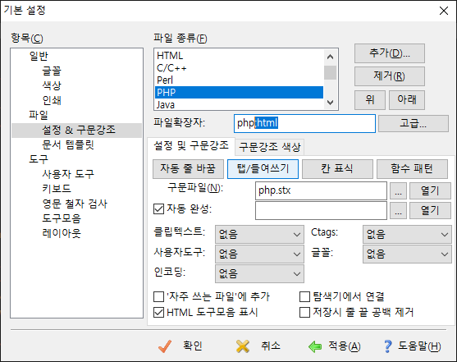Open the Ctags dropdown
Viewport: 457px width, 362px height.
pyautogui.click(x=407, y=234)
